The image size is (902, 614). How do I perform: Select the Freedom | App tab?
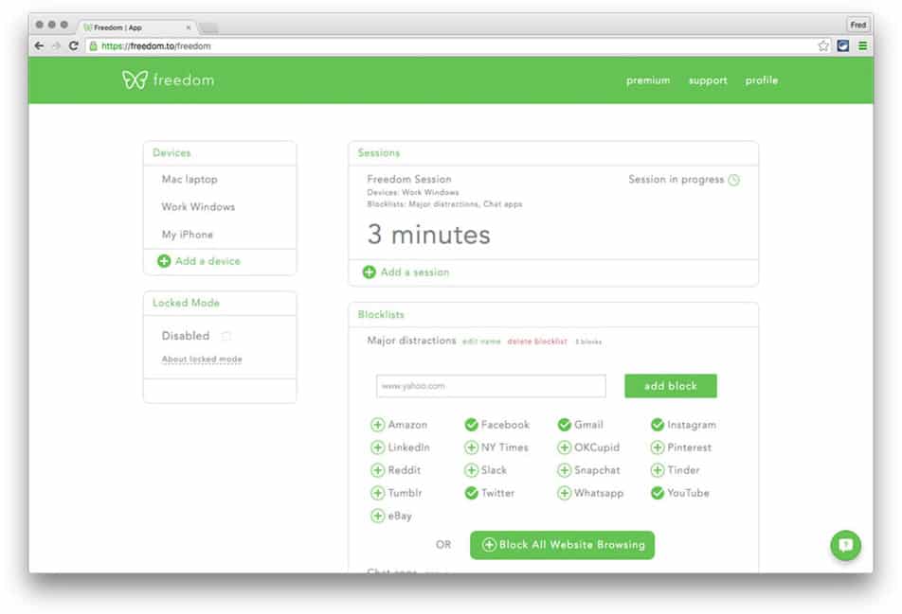click(x=136, y=27)
